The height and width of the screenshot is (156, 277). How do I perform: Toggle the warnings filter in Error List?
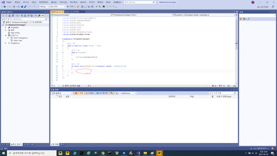tap(90, 93)
